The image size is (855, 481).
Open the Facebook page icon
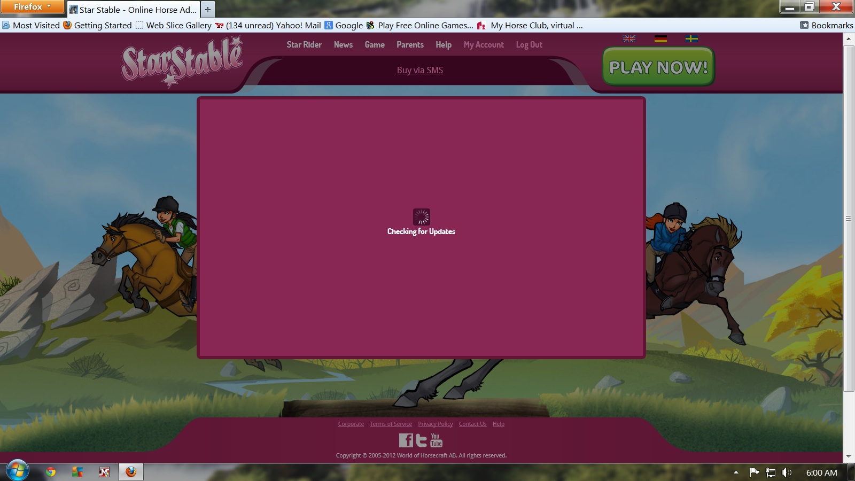[406, 440]
